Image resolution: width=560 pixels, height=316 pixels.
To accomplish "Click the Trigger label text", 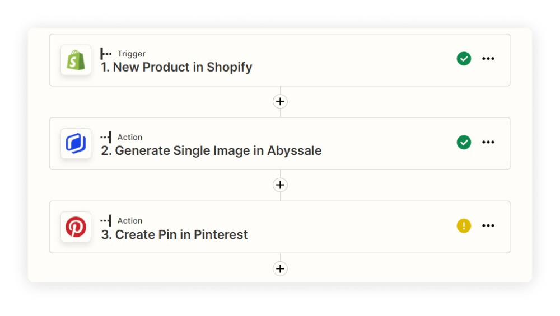I will (132, 54).
